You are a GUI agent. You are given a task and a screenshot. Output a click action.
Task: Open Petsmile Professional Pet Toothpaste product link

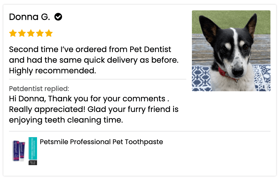pos(101,142)
